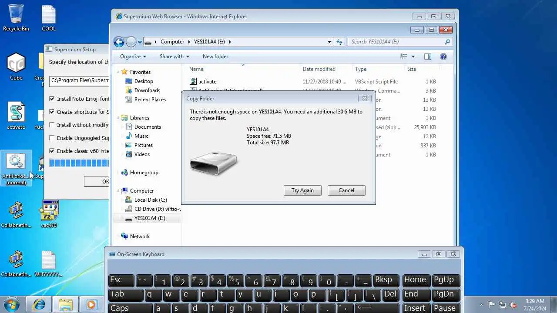
Task: Click the change view icon
Action: [404, 57]
